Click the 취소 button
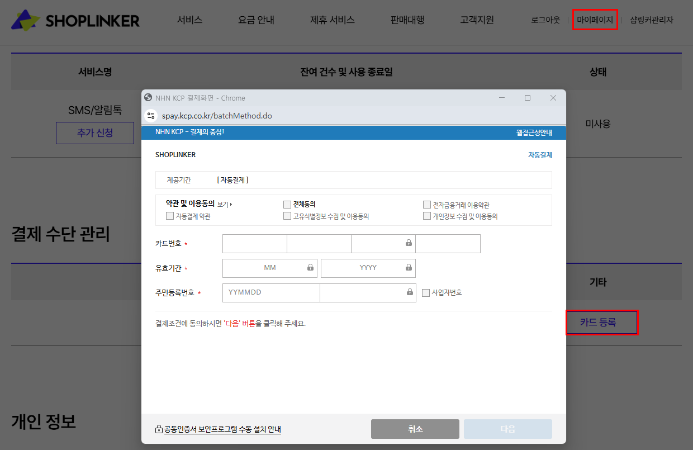Screen dimensions: 693x450 (x=415, y=429)
